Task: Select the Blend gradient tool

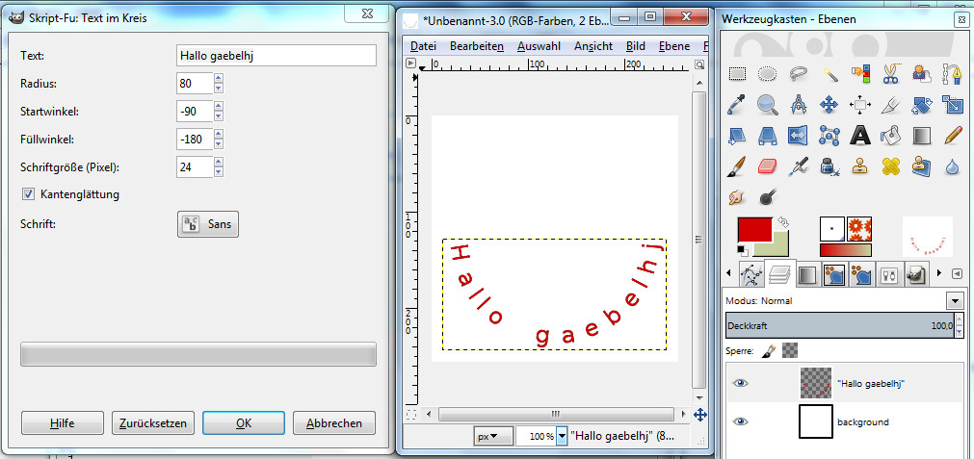Action: [x=921, y=136]
